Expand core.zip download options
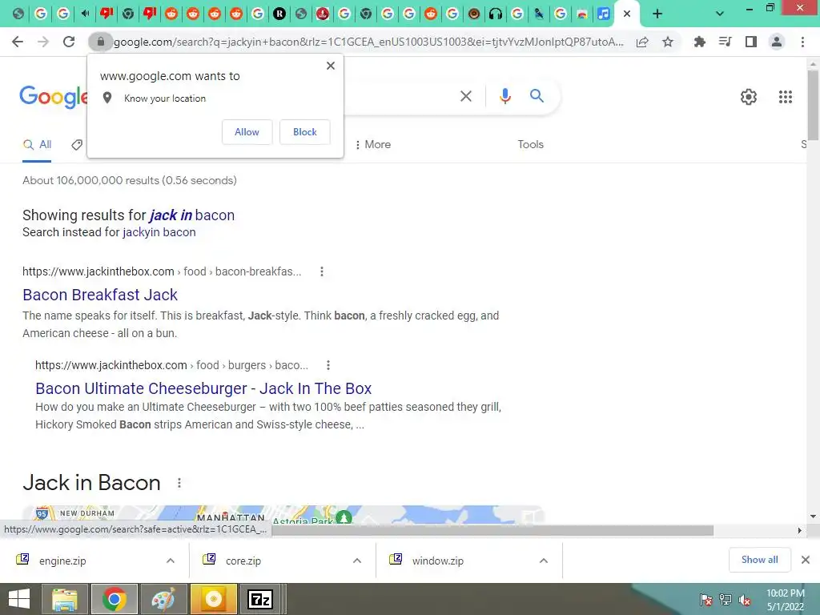Screen dimensions: 820x615 click(357, 561)
